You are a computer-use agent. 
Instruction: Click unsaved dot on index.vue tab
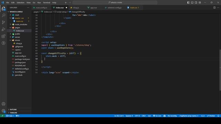pyautogui.click(x=66, y=8)
